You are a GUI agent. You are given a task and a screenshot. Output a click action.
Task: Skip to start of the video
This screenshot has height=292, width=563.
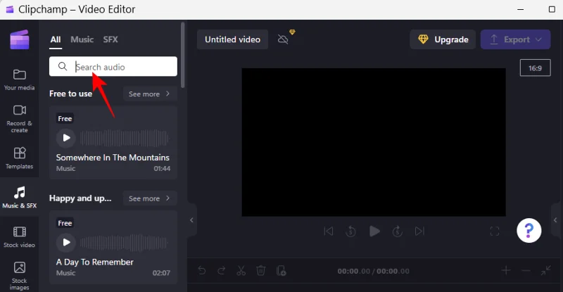click(329, 231)
